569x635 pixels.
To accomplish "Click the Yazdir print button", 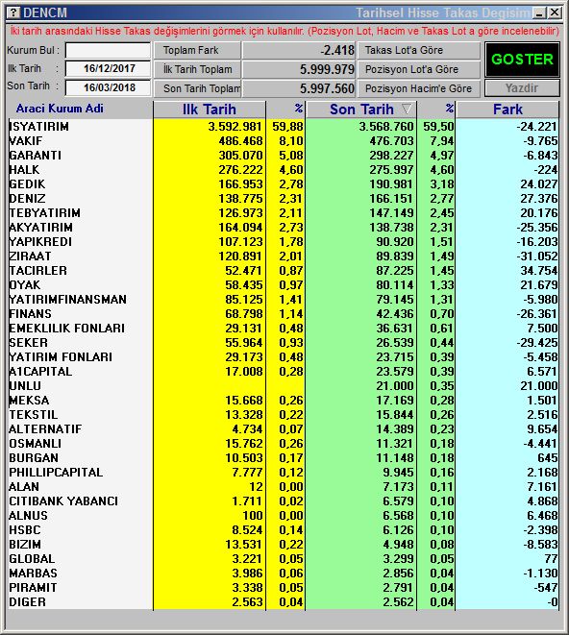I will (x=522, y=88).
